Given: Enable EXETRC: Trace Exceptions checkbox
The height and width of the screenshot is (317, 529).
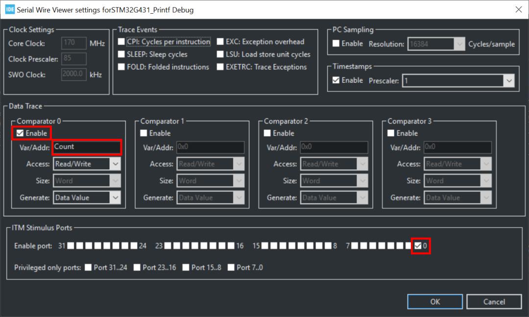Looking at the screenshot, I should tap(220, 67).
